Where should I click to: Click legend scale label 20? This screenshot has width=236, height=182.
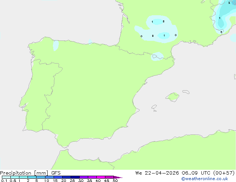(x=64, y=181)
